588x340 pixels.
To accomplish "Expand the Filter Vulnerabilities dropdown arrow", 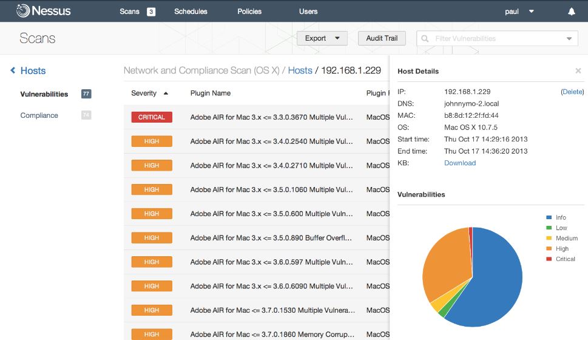I will pyautogui.click(x=569, y=39).
